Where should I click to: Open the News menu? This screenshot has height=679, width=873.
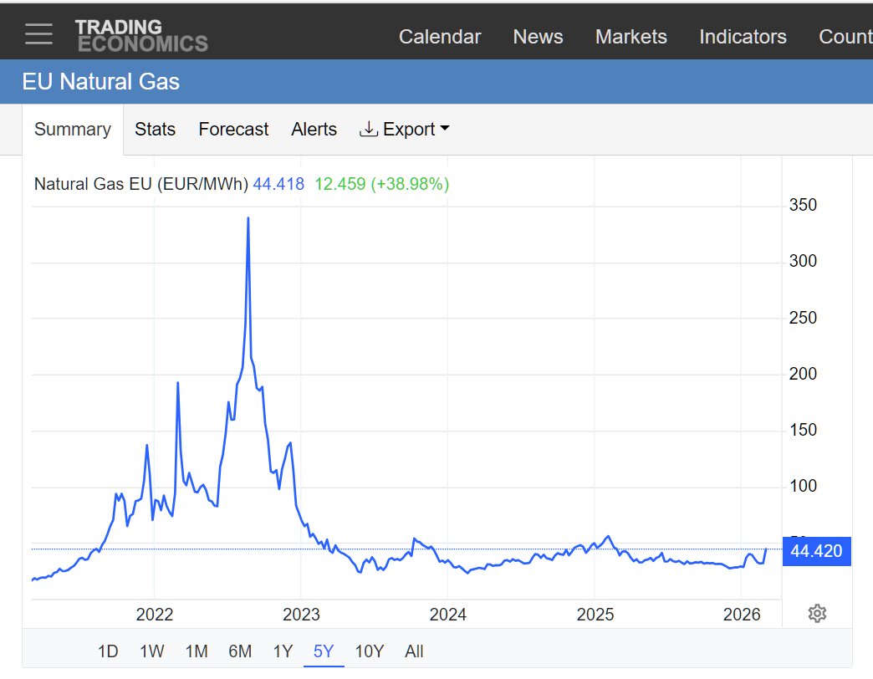[x=538, y=36]
